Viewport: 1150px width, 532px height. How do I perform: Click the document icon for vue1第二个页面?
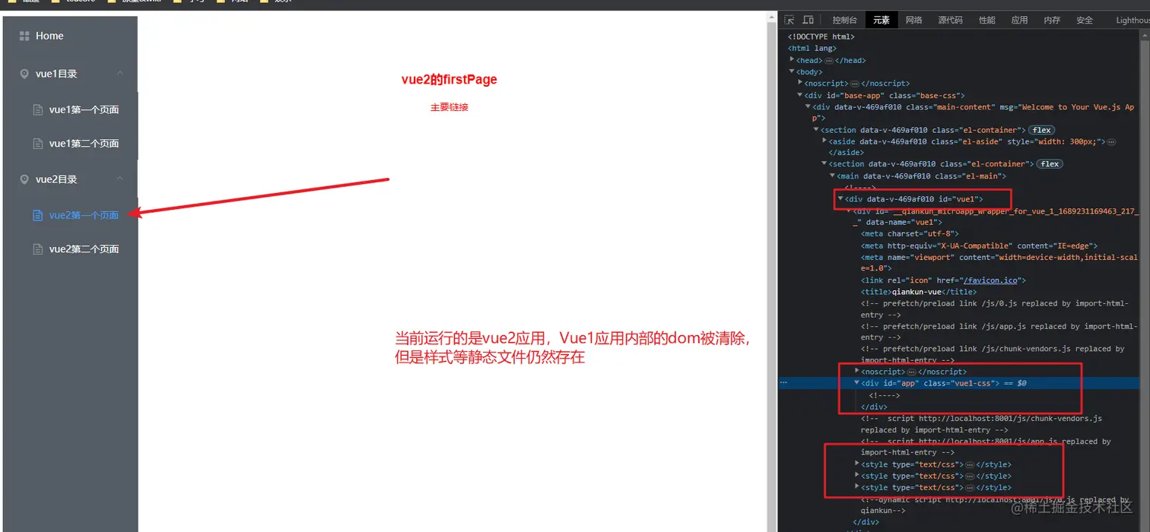coord(38,143)
